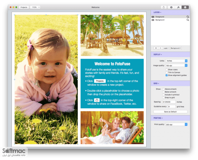Click the Spacing input field
Image resolution: width=198 pixels, height=160 pixels.
(169, 102)
